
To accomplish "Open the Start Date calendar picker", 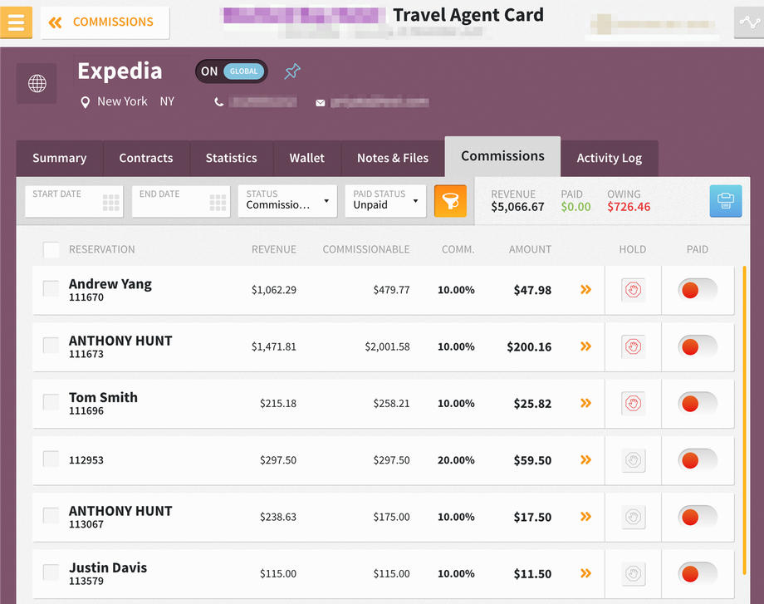I will (111, 203).
